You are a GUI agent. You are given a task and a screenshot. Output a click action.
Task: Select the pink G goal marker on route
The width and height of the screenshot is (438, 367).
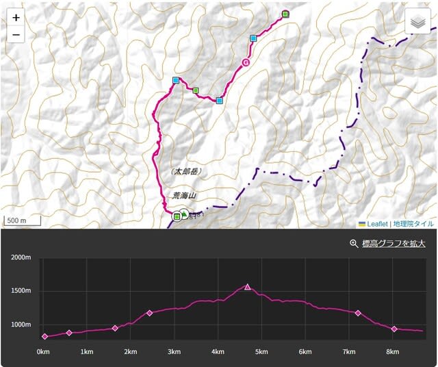point(245,62)
